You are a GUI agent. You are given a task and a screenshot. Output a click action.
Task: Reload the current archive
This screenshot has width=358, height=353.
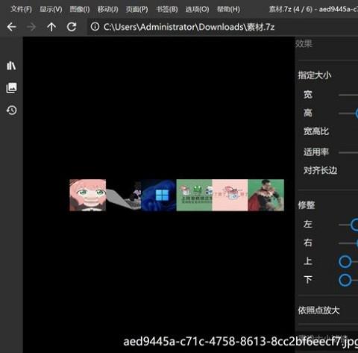tap(72, 27)
